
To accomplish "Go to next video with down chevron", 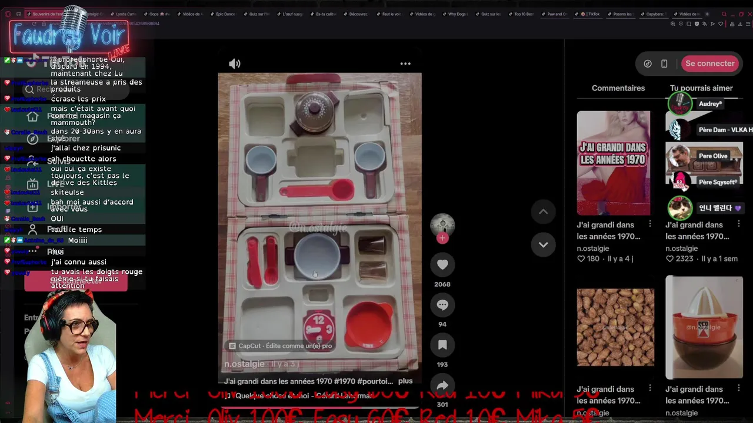I will point(544,244).
